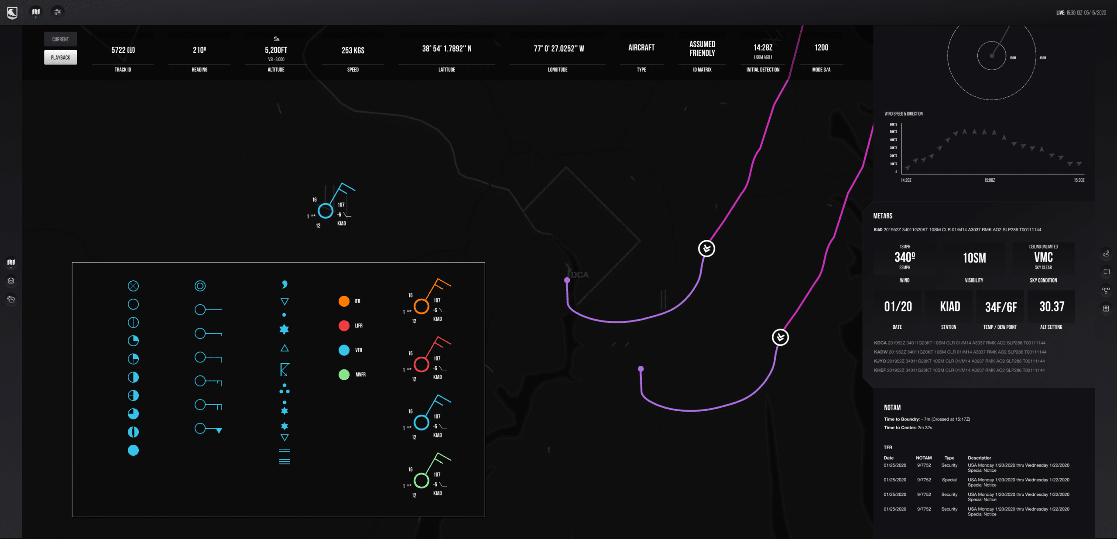Click the 1200 Mode 3/A code
1117x539 pixels.
coord(821,48)
